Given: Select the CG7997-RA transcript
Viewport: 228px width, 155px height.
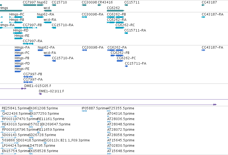Looking at the screenshot, I should [28, 44].
